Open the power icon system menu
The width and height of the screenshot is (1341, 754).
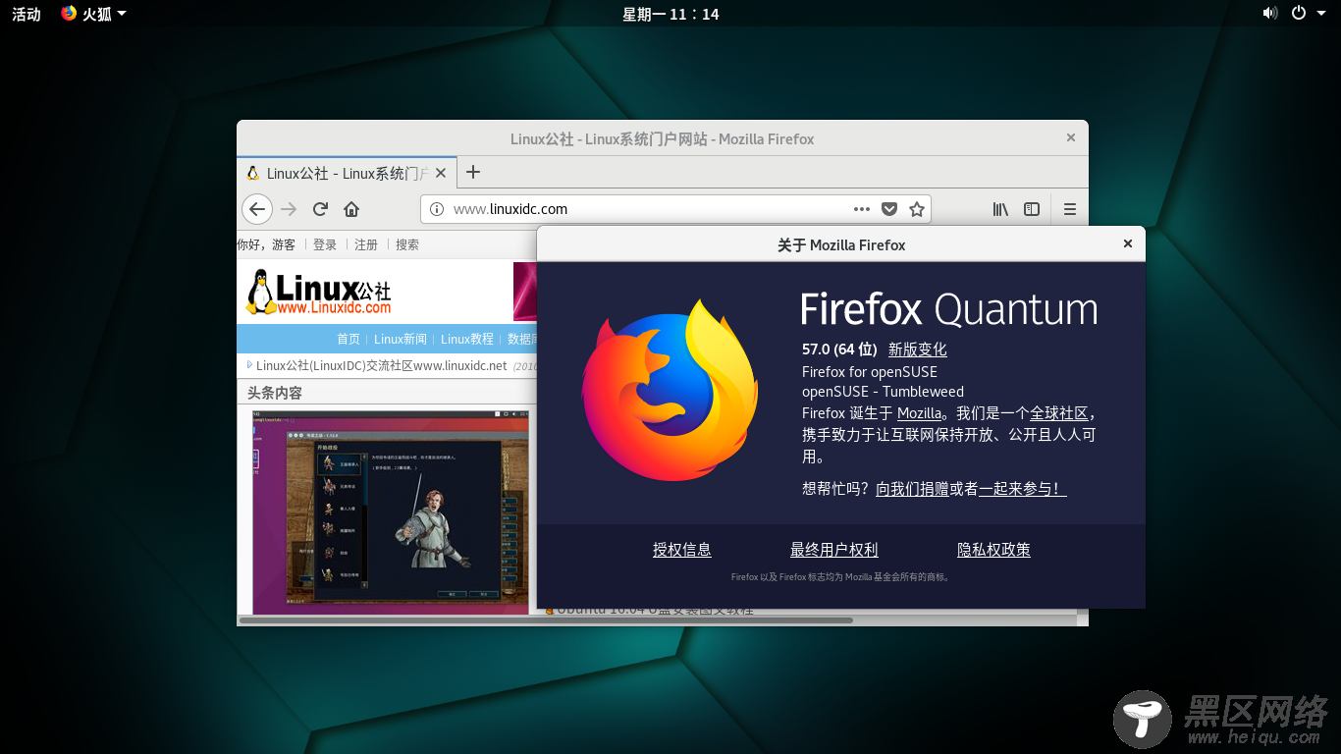click(x=1299, y=13)
